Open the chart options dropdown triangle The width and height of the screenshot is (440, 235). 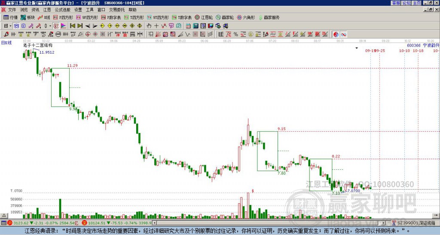click(357, 48)
